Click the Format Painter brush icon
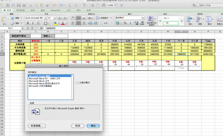223x136 pixels. pos(47,5)
